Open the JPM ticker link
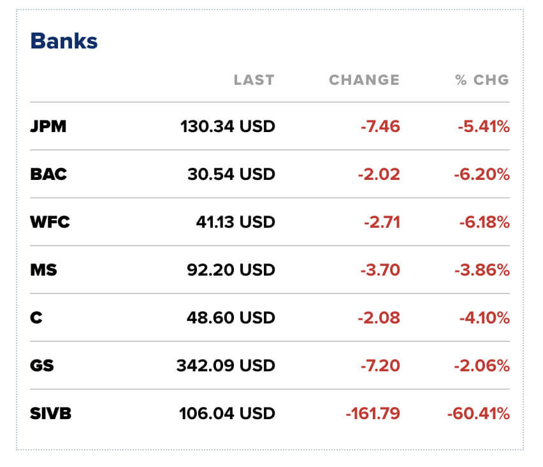 click(x=48, y=126)
